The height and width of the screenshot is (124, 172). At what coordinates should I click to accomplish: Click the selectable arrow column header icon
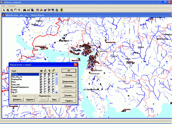click(49, 71)
